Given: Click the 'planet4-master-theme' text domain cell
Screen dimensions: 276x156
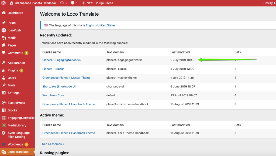Looking at the screenshot, I should click(x=122, y=77).
